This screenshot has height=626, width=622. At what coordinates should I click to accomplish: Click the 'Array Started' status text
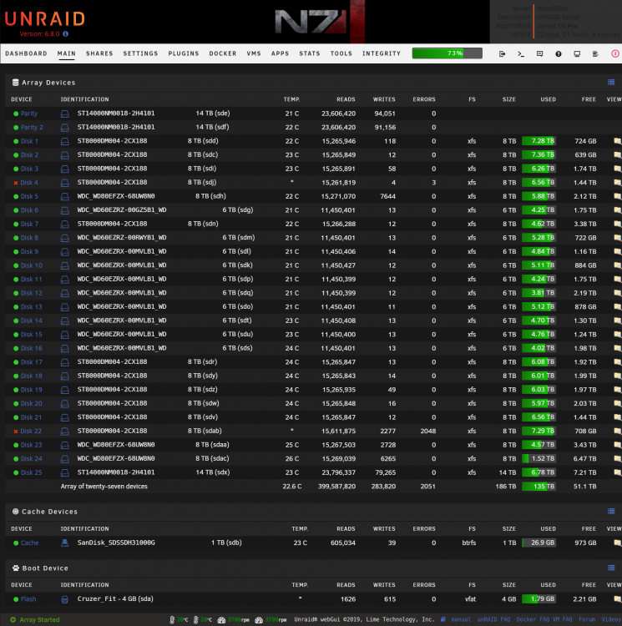click(39, 620)
